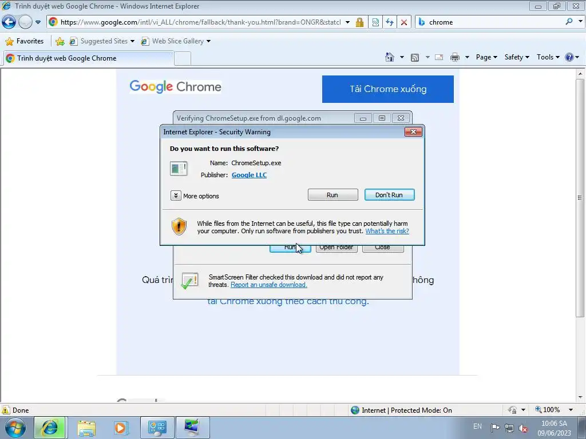Click the Home icon in command bar
Image resolution: width=586 pixels, height=439 pixels.
pos(389,57)
